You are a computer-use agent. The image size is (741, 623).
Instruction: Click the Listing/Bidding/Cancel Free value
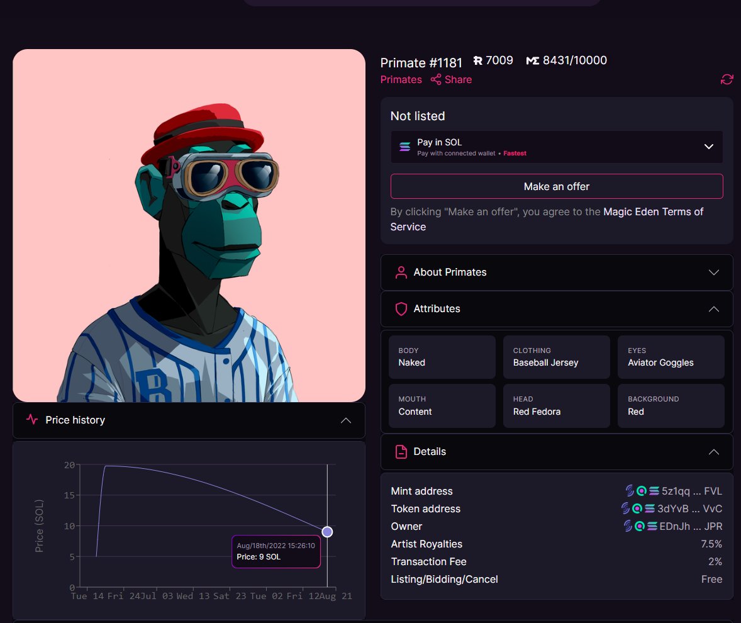pos(711,579)
